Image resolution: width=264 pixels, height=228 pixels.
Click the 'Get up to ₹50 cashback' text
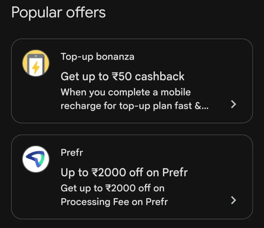(x=122, y=76)
